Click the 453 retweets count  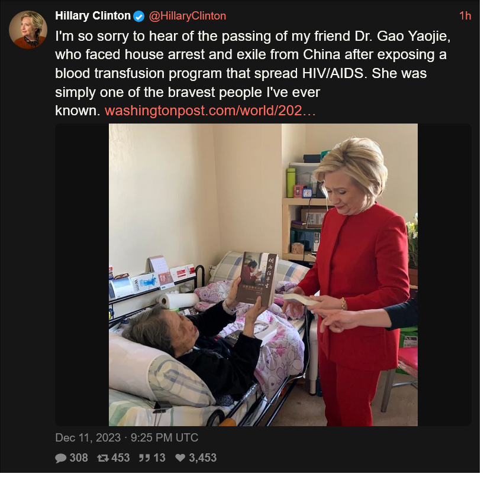click(x=120, y=458)
